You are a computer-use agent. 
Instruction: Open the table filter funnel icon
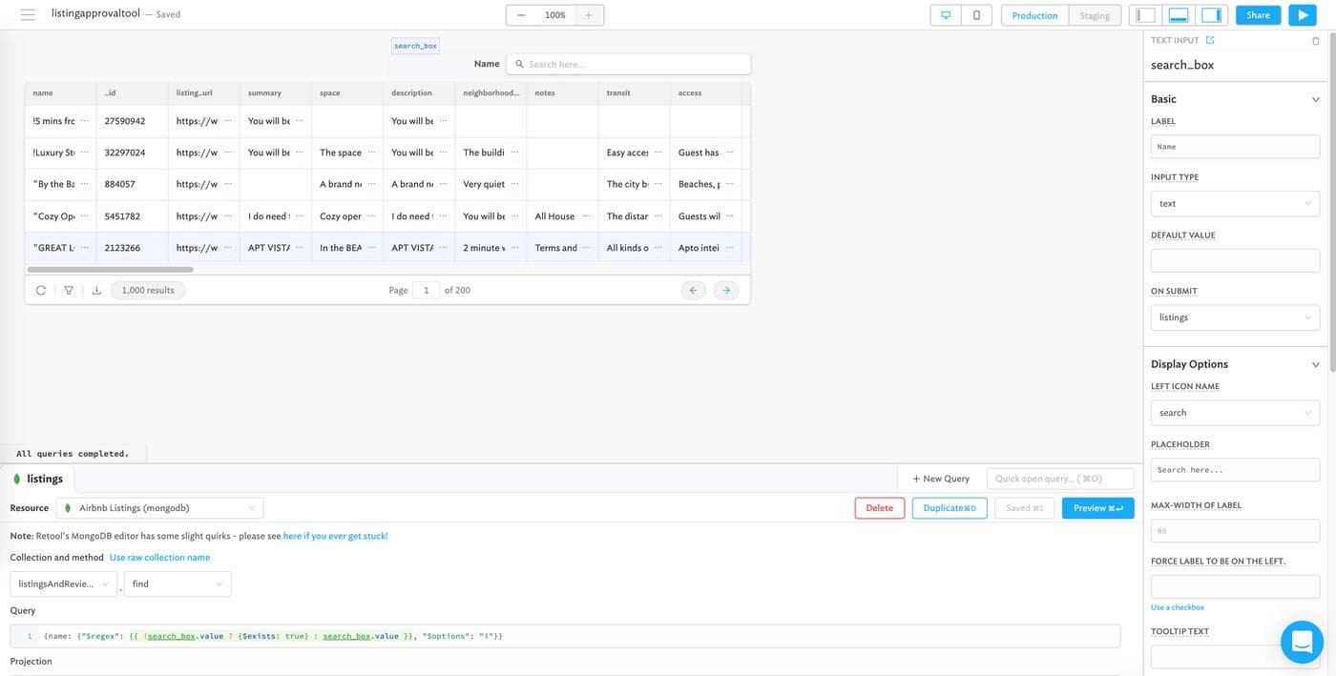click(x=69, y=290)
